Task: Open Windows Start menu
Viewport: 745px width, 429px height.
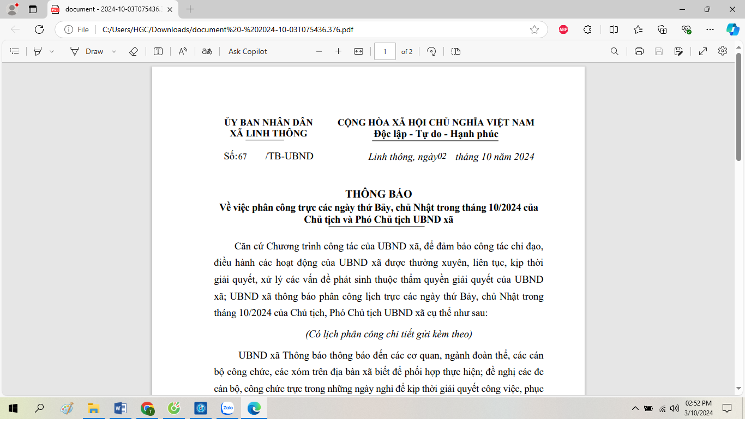Action: (x=13, y=408)
